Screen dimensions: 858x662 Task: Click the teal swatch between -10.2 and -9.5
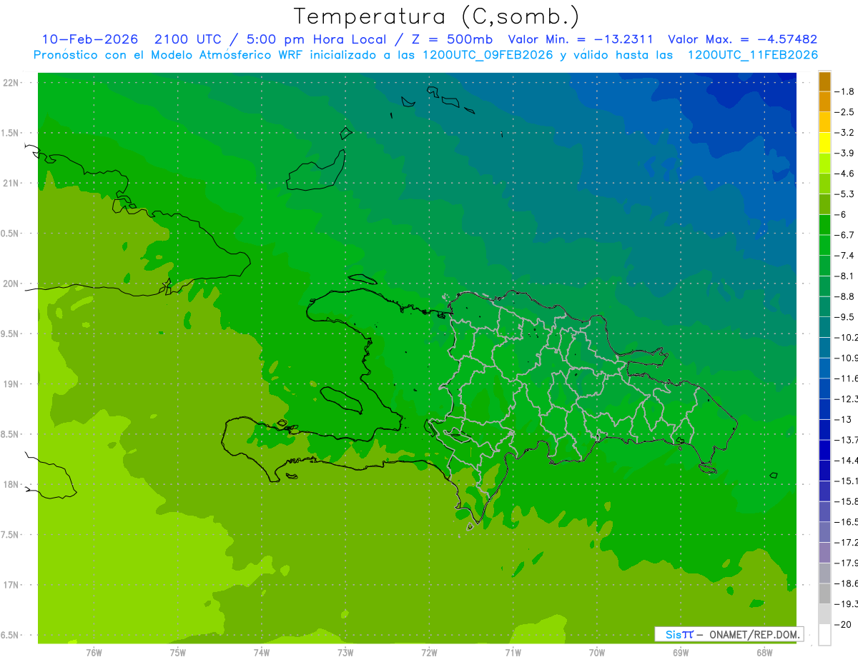point(824,328)
